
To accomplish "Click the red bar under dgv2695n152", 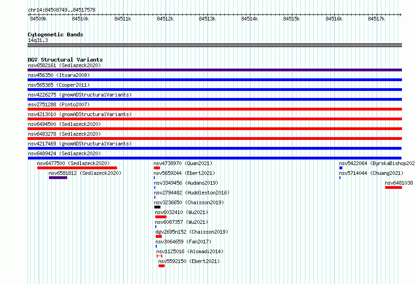I will click(x=159, y=236).
